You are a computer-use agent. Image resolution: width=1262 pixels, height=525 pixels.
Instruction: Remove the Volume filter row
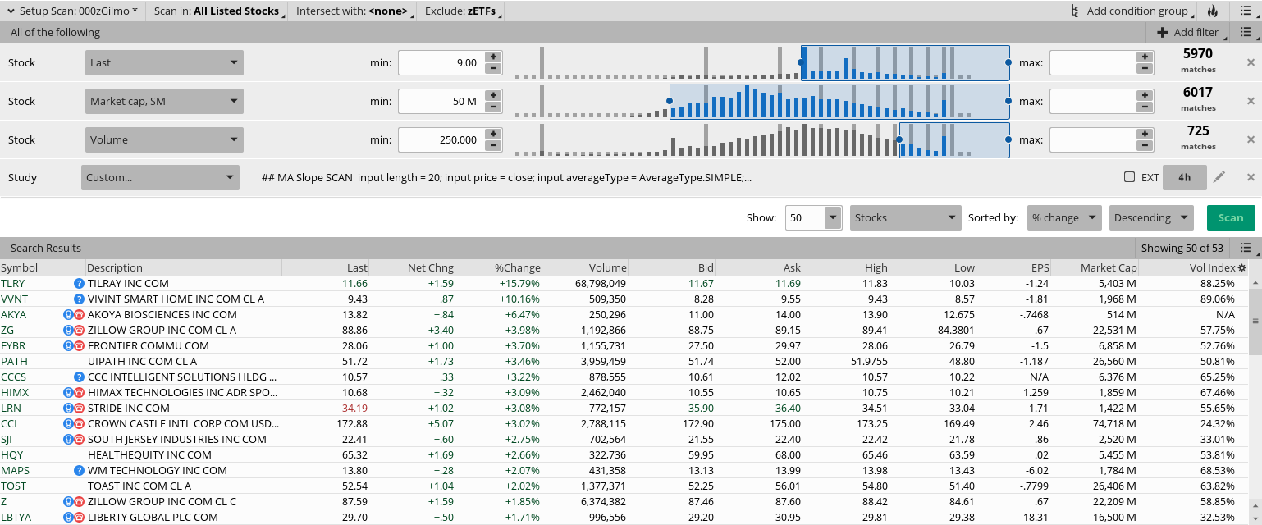click(x=1251, y=139)
